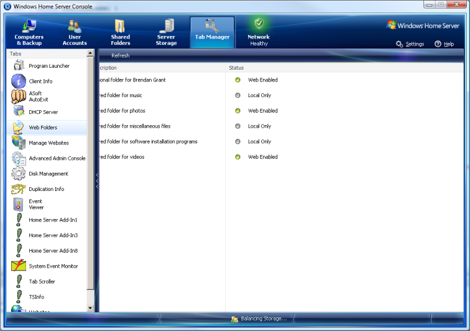The width and height of the screenshot is (470, 331).
Task: Select the folder for photos description
Action: (122, 111)
